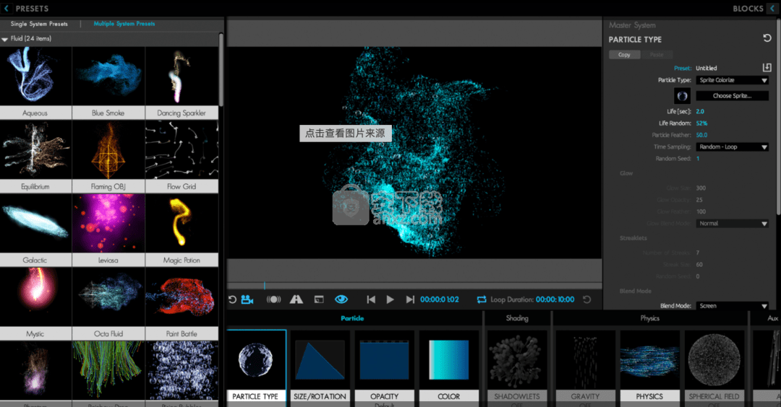Collapse the Presets panel with the left chevron
Viewport: 781px width, 407px height.
[x=7, y=9]
